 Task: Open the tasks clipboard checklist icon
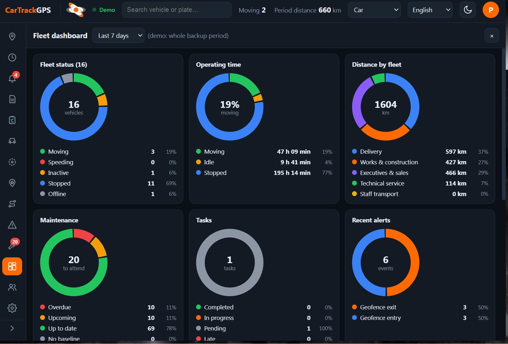pyautogui.click(x=12, y=120)
